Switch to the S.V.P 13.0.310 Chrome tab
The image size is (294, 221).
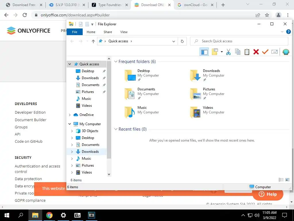(x=67, y=5)
